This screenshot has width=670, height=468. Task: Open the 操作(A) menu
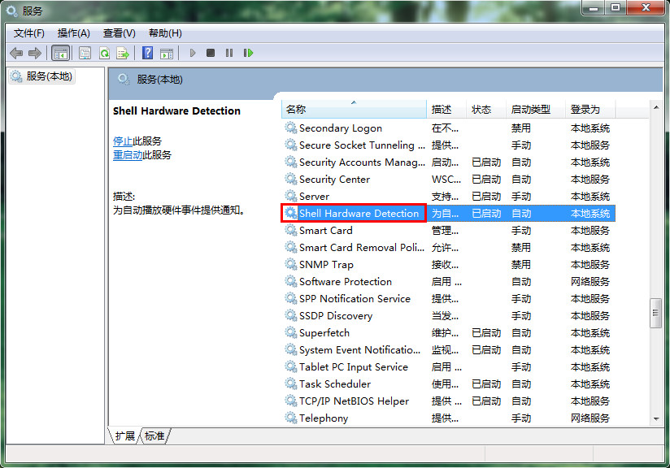click(73, 33)
